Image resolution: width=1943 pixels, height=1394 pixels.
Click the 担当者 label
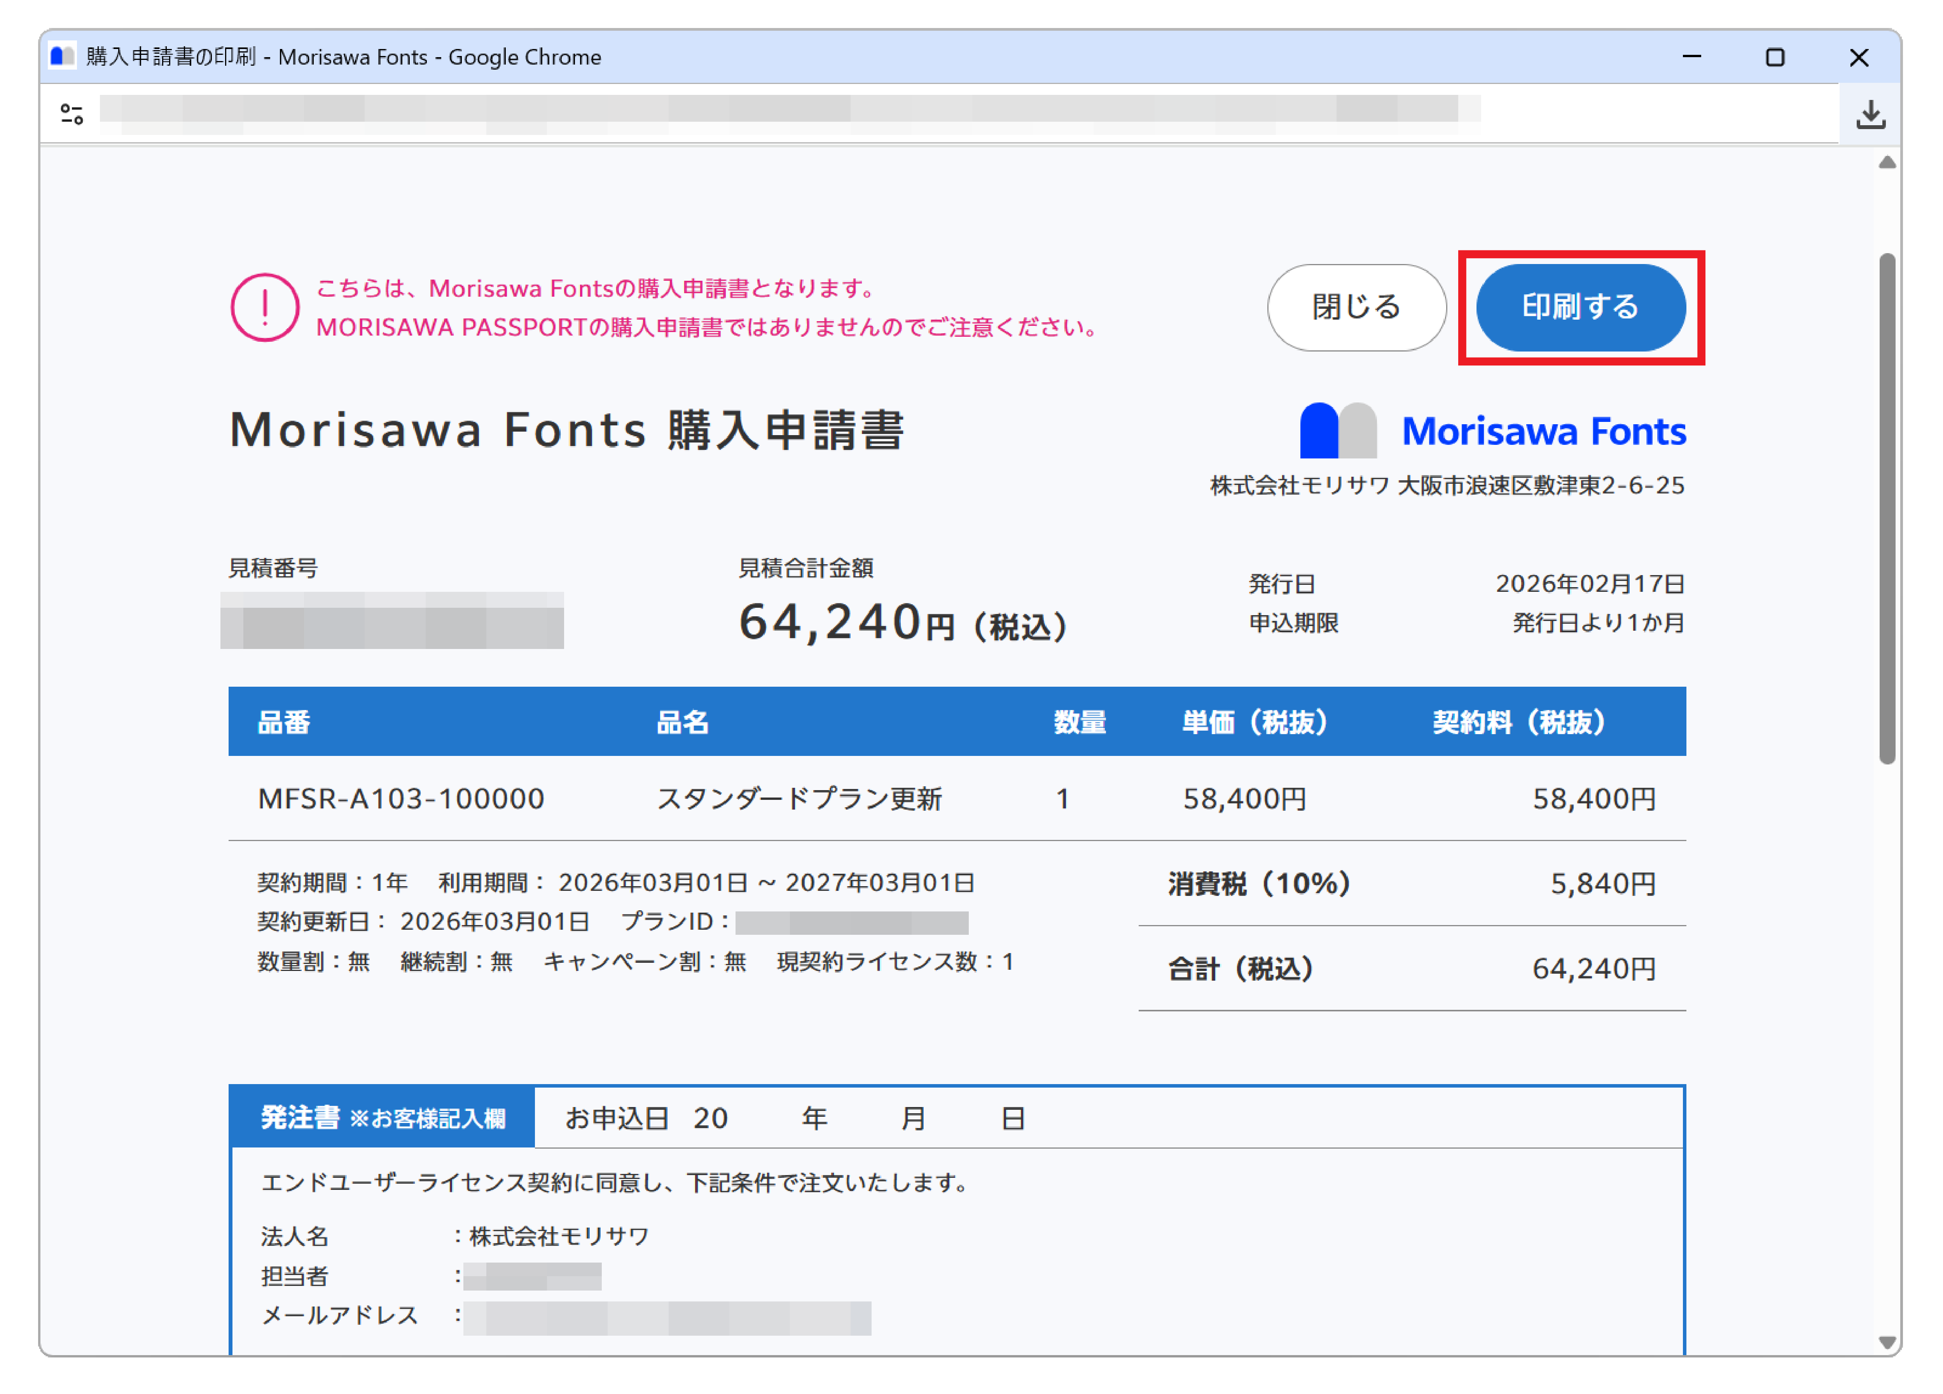pos(295,1276)
